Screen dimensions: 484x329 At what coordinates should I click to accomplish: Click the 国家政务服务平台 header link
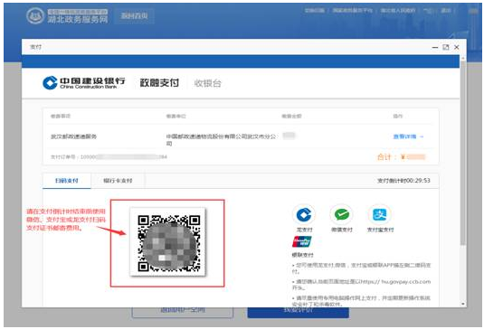click(x=353, y=11)
